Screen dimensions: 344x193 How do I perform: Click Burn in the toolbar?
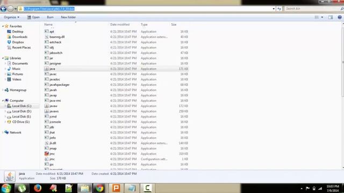tap(50, 17)
